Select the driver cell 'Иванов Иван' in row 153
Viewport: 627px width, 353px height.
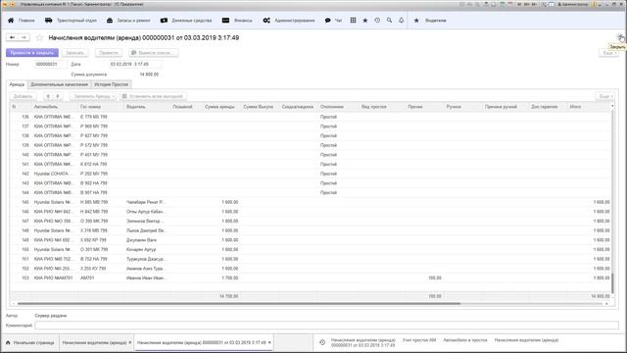[x=147, y=277]
